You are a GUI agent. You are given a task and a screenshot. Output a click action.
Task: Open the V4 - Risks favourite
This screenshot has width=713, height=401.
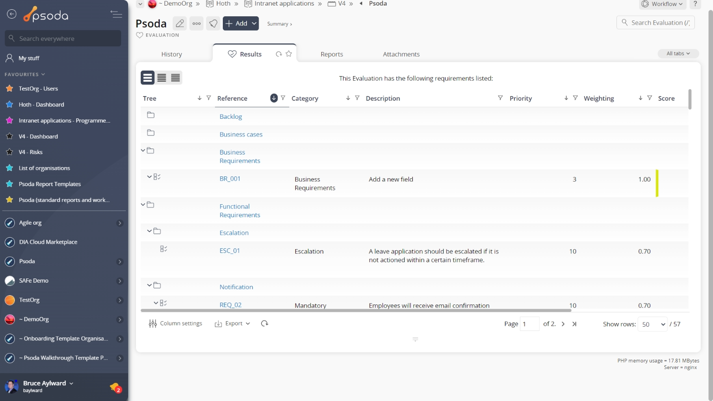click(31, 152)
